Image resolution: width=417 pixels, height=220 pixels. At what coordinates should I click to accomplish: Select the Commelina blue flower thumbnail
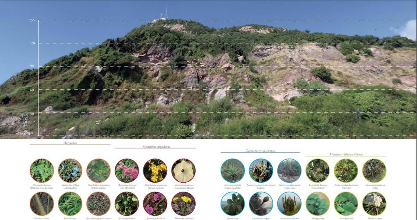tap(70, 171)
